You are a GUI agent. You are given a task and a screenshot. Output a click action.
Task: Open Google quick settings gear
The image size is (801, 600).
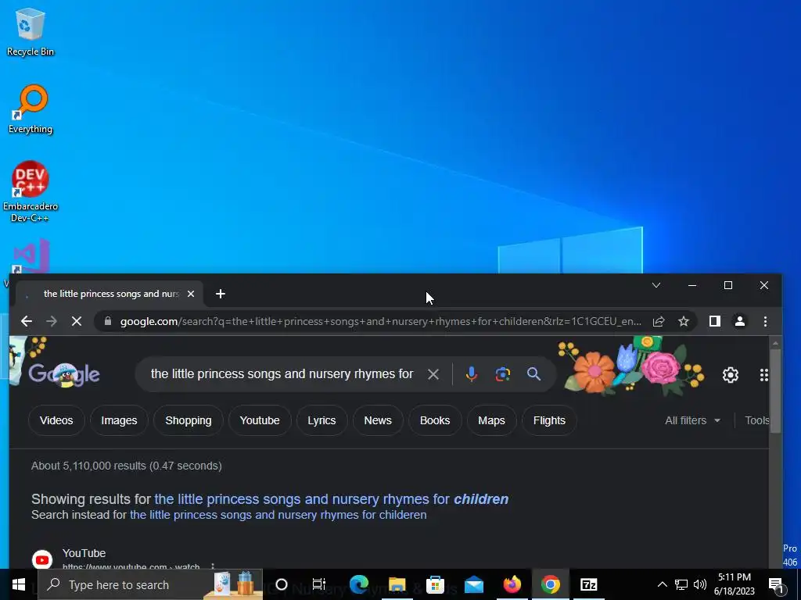point(731,375)
